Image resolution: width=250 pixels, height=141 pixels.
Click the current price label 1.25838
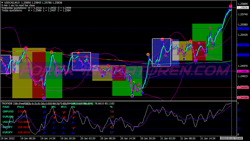(243, 8)
